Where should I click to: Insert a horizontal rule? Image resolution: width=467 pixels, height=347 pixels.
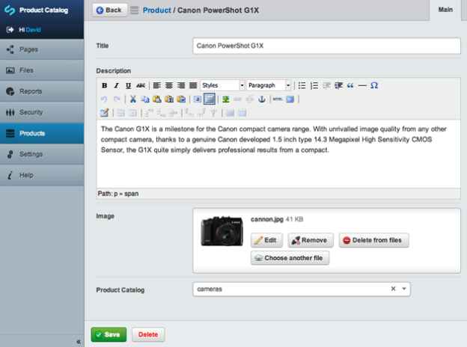tap(362, 85)
